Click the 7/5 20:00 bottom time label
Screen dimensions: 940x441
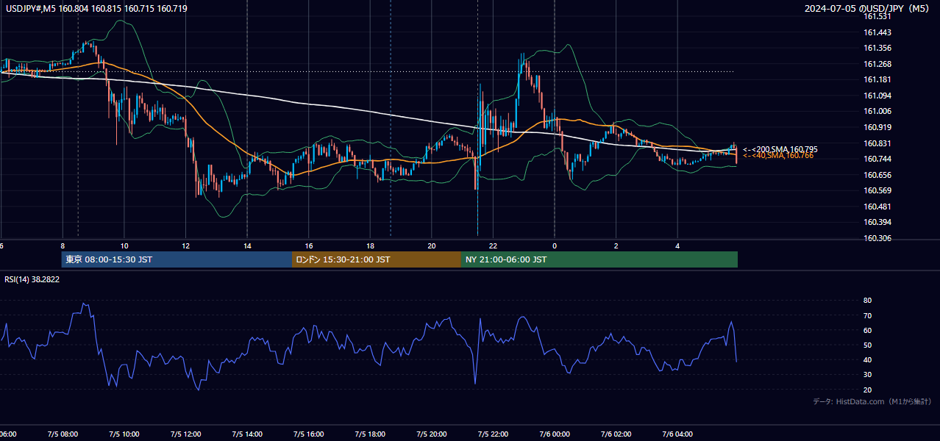[x=432, y=434]
